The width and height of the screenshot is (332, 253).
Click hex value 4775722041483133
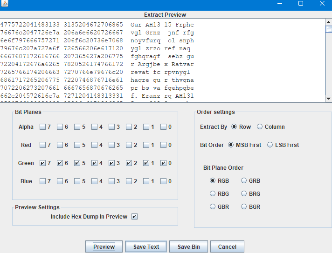[x=30, y=25]
